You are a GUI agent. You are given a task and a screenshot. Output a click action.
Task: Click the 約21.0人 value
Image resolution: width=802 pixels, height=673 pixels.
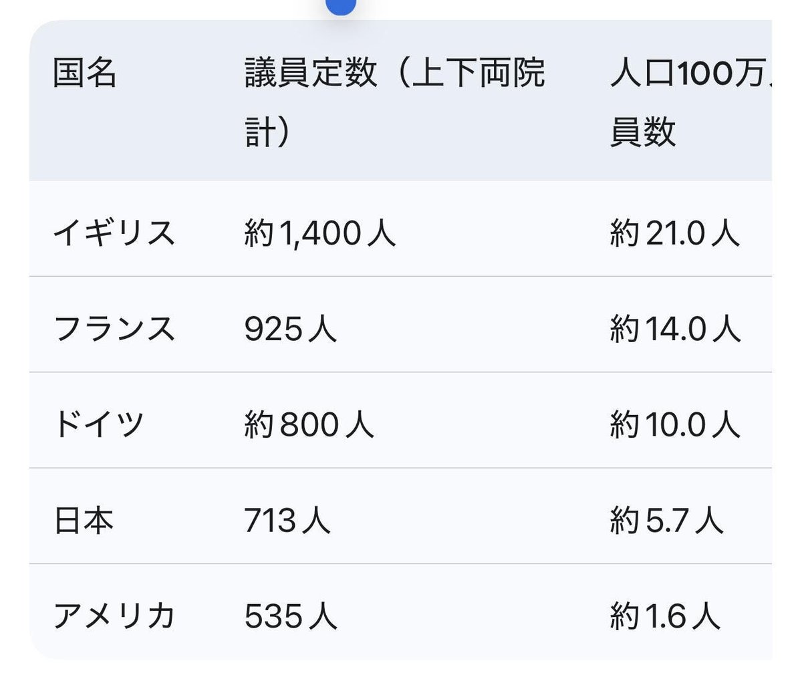674,233
